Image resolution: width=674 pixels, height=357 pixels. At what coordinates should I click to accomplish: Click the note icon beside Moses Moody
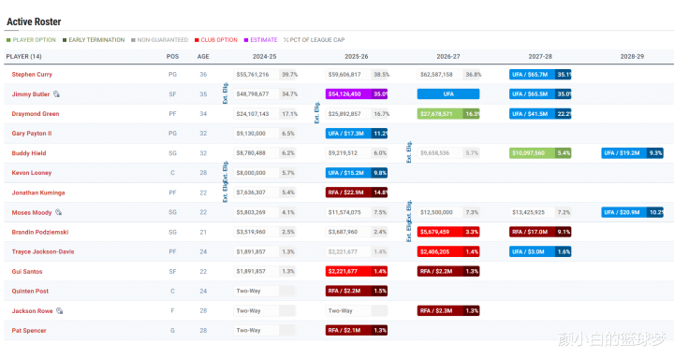pyautogui.click(x=58, y=212)
